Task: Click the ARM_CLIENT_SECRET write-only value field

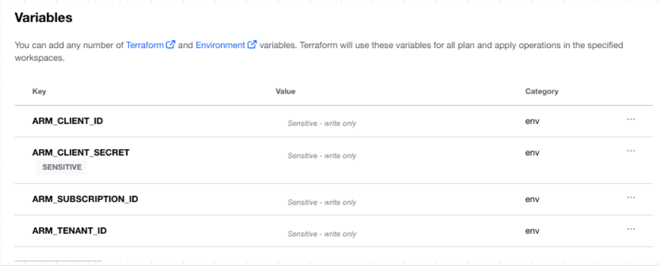Action: pos(322,156)
